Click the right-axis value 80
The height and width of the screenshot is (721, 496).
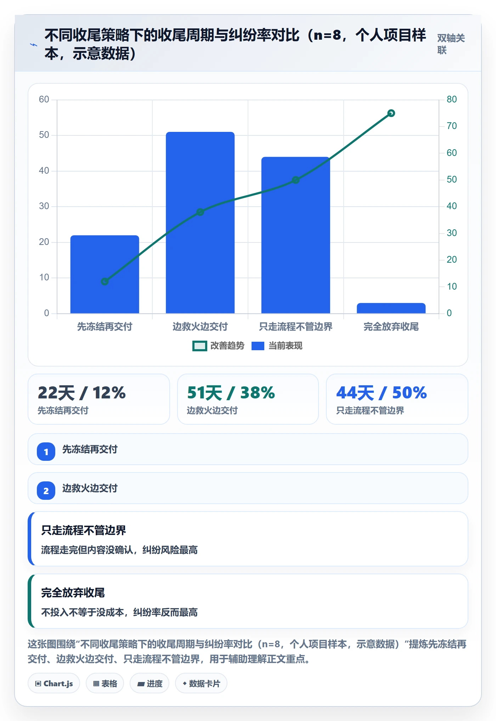(x=452, y=99)
